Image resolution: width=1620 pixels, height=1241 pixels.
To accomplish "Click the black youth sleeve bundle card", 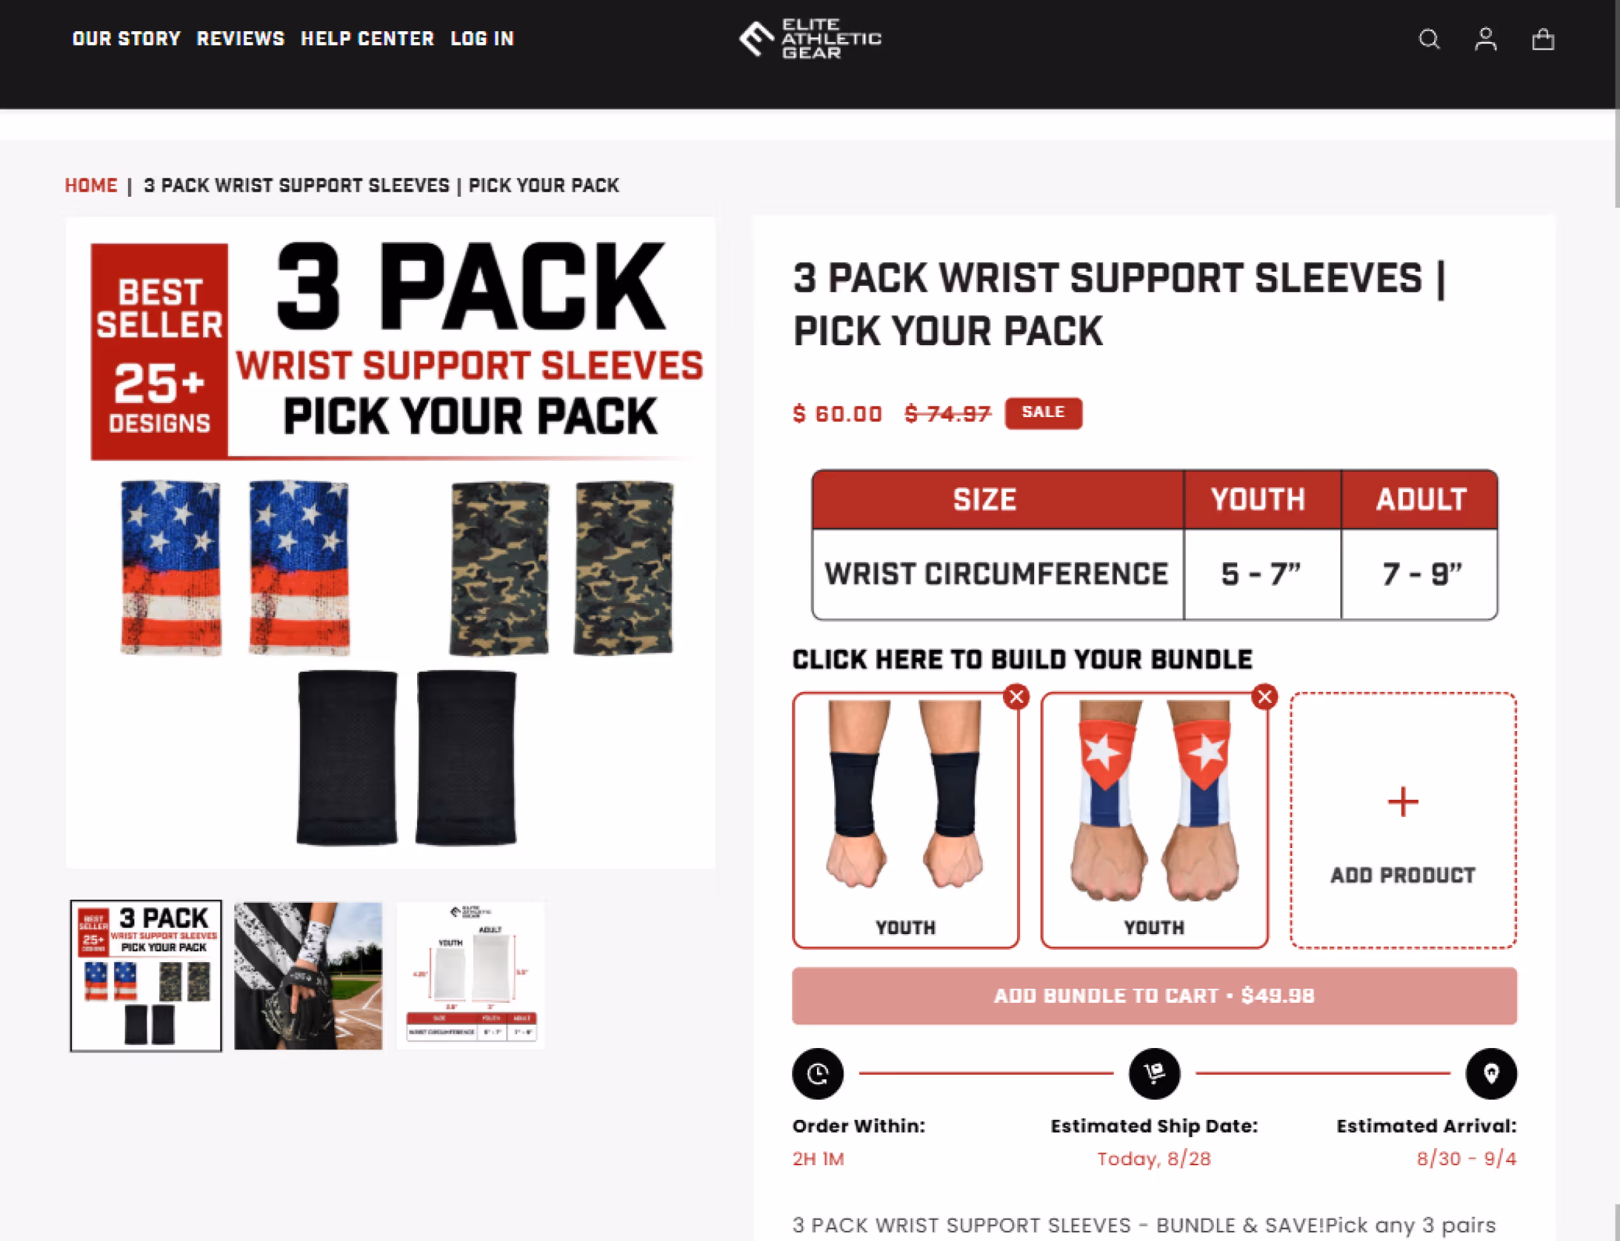I will pos(905,820).
